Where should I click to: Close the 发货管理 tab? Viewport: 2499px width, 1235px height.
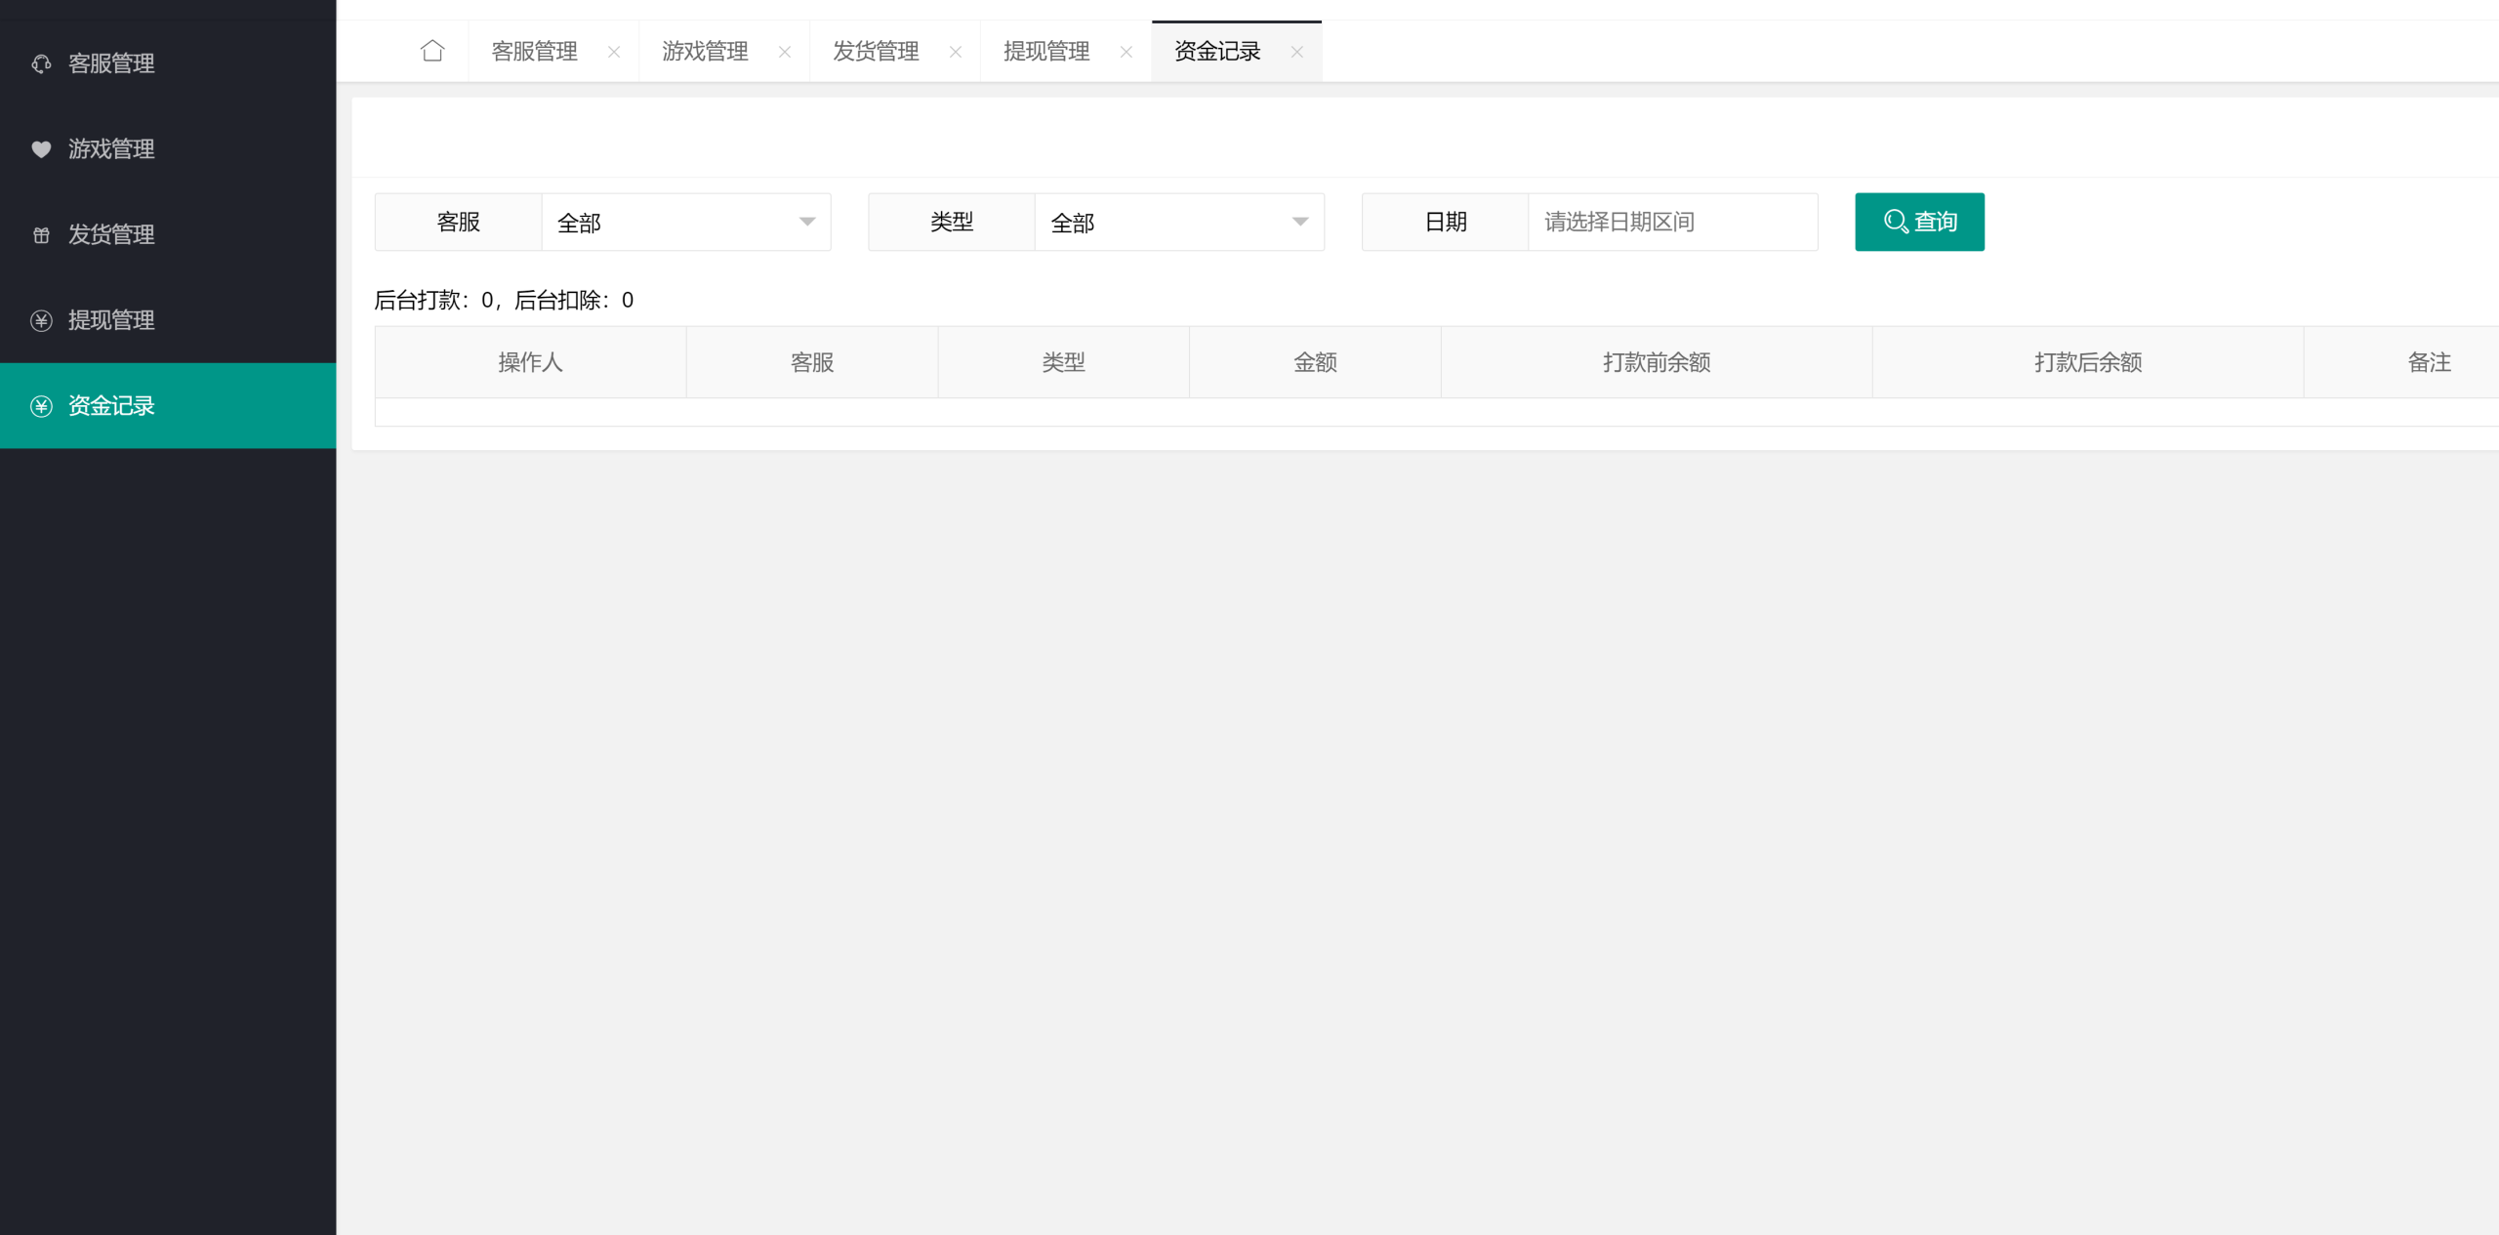coord(956,52)
